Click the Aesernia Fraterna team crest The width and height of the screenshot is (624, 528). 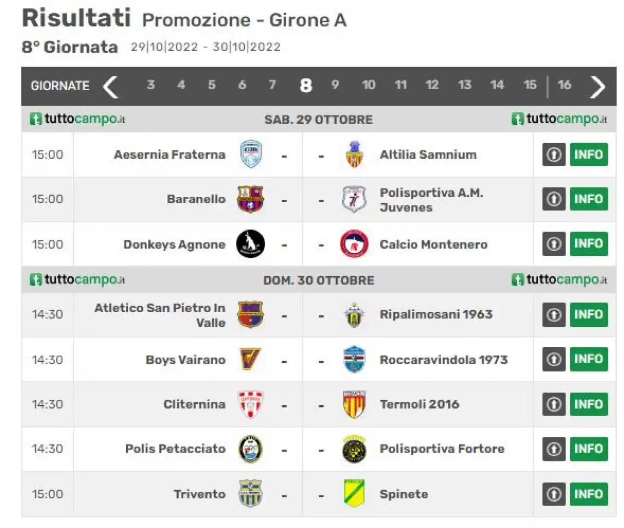pyautogui.click(x=251, y=154)
